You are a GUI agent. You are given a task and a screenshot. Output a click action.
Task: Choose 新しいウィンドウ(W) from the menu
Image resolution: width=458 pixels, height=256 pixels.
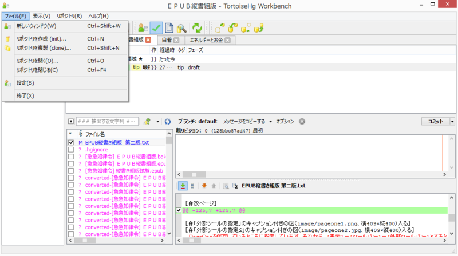pos(66,26)
